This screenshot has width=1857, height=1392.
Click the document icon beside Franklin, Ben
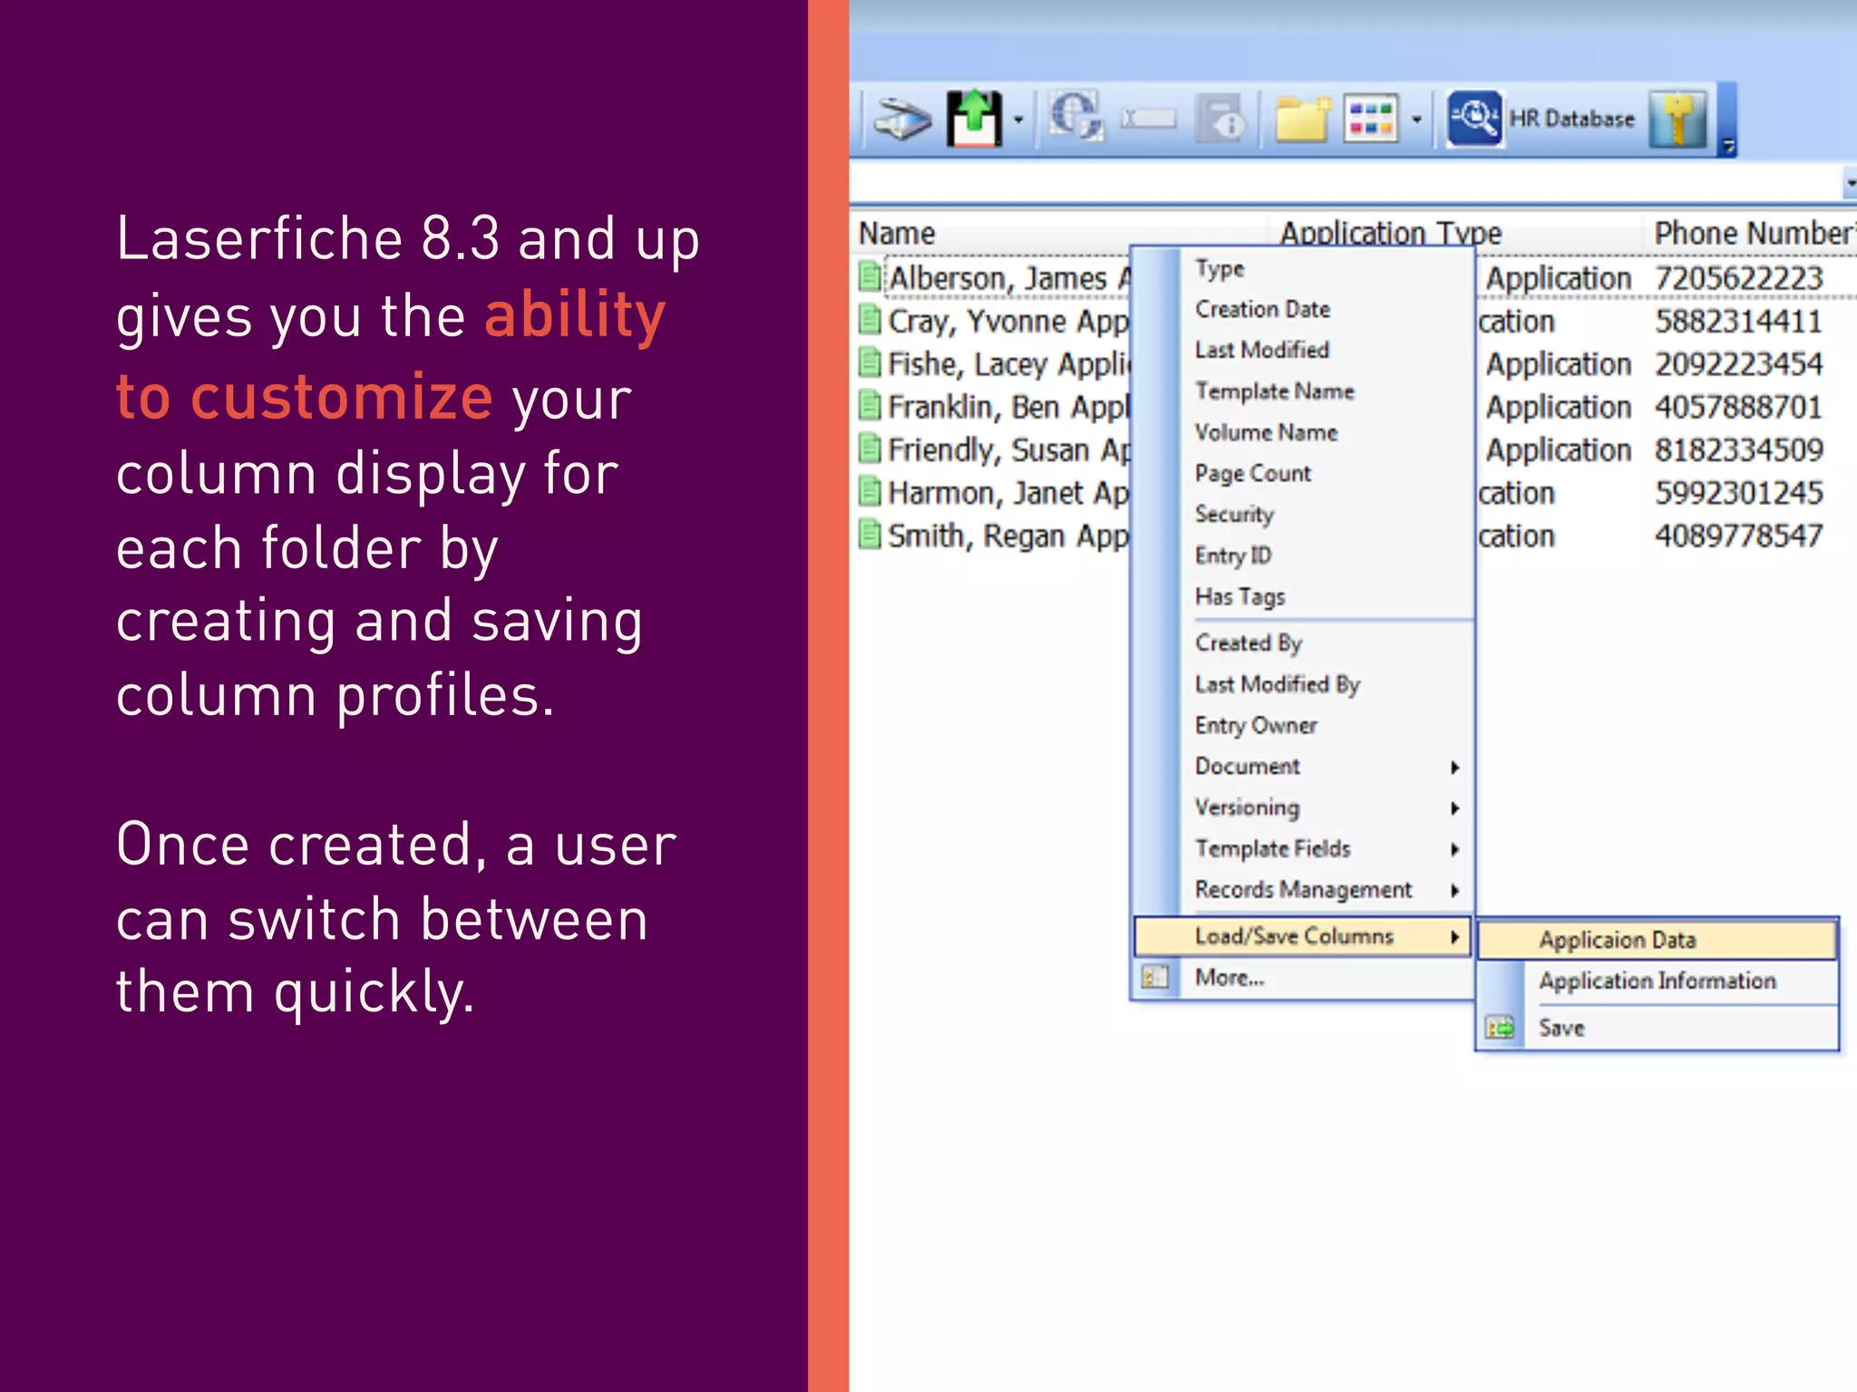(870, 405)
